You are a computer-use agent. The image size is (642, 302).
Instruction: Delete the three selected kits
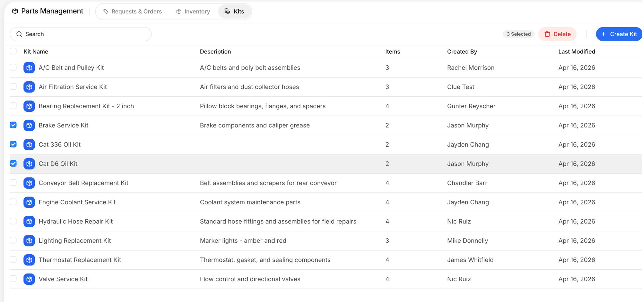point(557,34)
